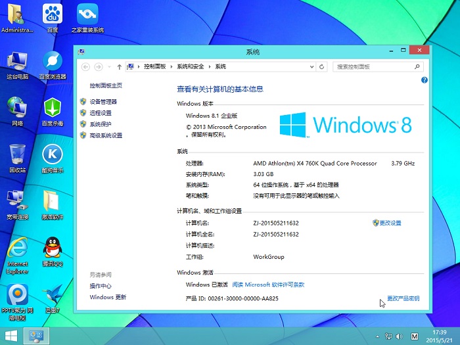Open the 百度 desktop shortcut
The image size is (460, 345).
tap(53, 18)
